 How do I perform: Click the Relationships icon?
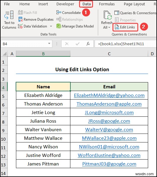59,19
